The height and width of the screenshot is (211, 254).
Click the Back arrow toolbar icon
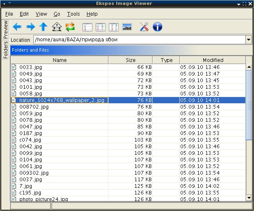click(17, 27)
